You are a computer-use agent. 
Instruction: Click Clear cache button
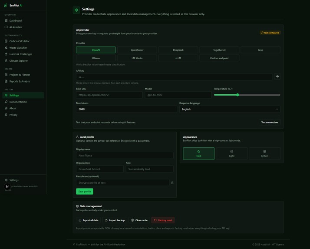point(139,220)
